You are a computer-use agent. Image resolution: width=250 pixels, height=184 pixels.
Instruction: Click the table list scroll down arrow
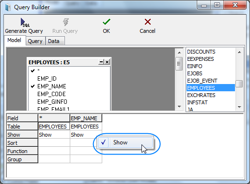[x=239, y=107]
